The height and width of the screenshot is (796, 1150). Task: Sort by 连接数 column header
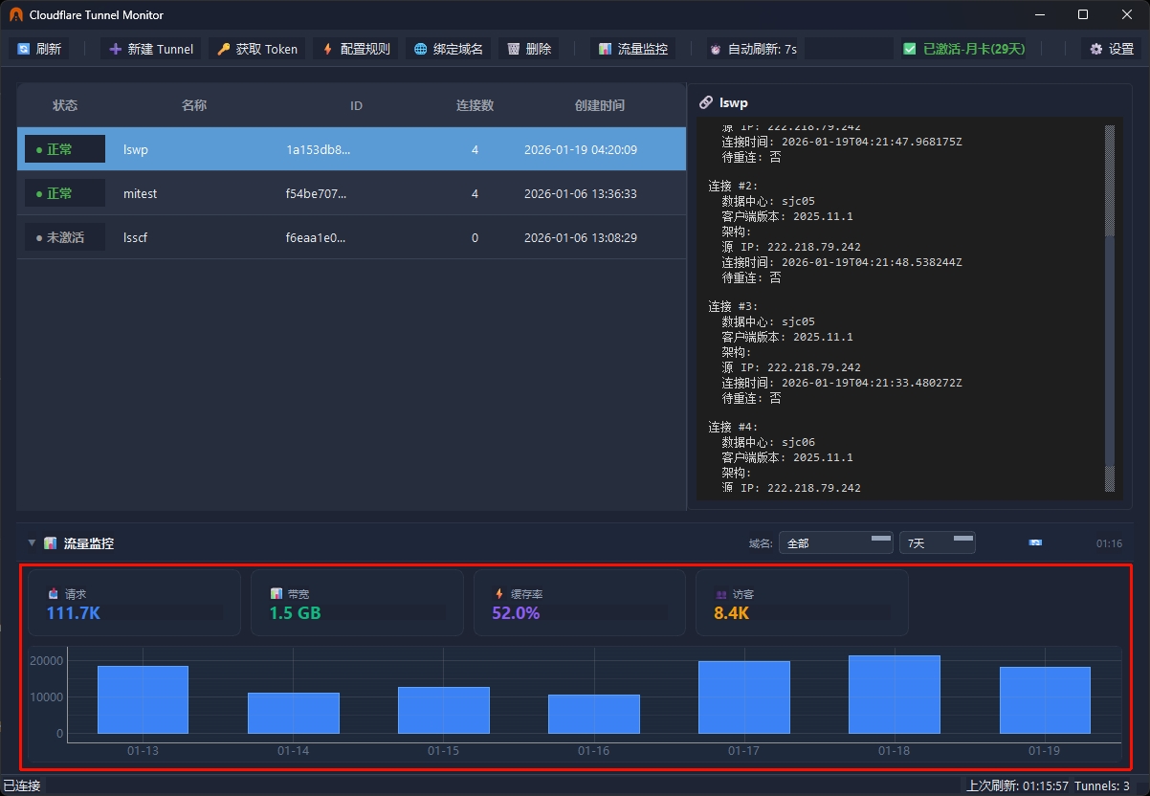pos(475,105)
